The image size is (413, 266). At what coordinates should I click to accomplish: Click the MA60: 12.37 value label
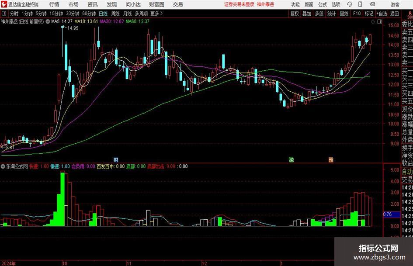pos(138,21)
